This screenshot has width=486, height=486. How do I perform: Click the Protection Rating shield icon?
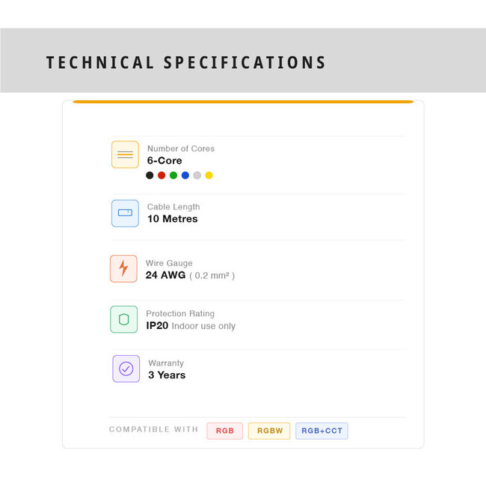tap(123, 319)
